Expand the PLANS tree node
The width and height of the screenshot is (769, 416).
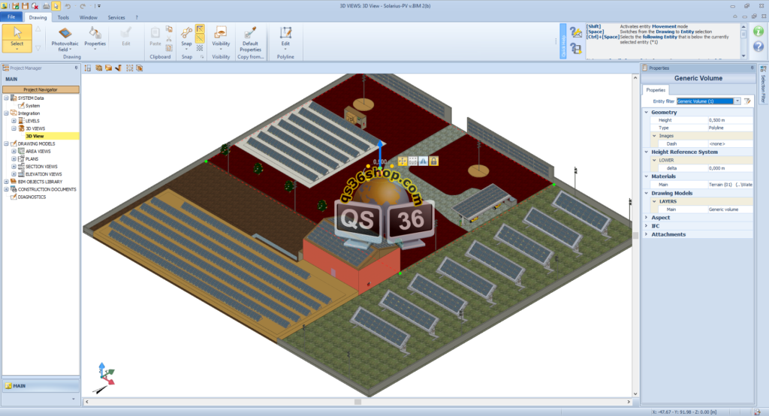pos(14,158)
